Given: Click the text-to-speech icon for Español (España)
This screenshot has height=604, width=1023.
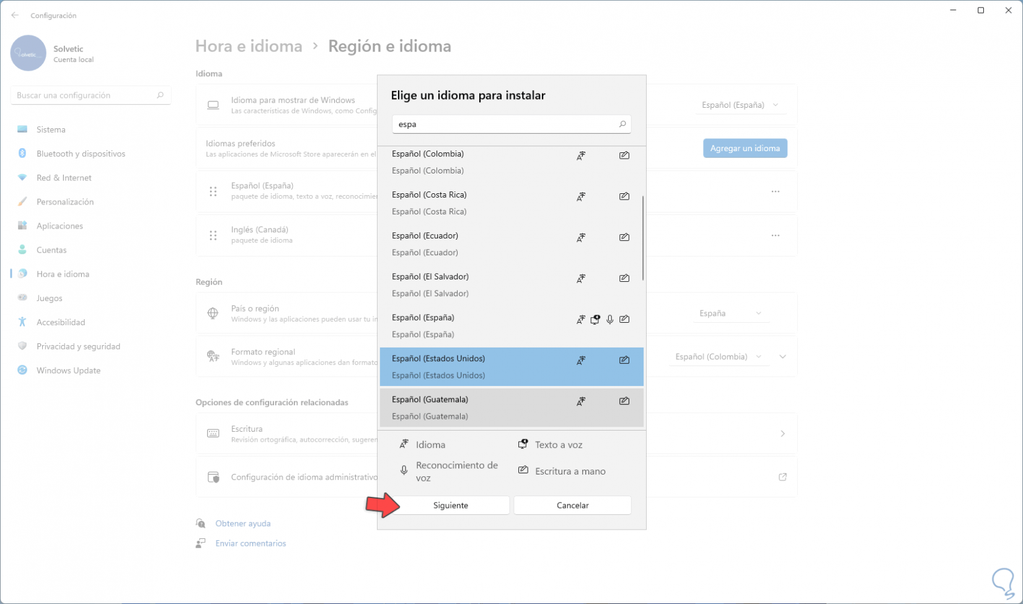Looking at the screenshot, I should 595,320.
